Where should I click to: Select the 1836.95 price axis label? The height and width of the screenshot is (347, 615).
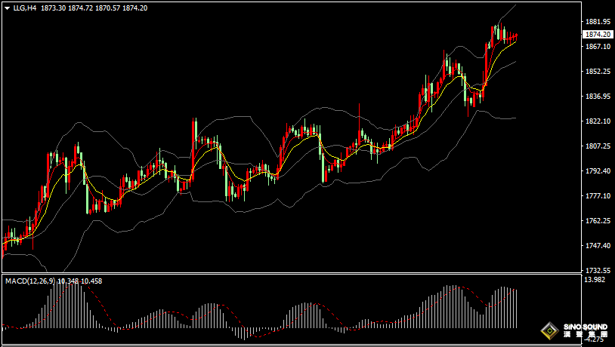pyautogui.click(x=598, y=97)
